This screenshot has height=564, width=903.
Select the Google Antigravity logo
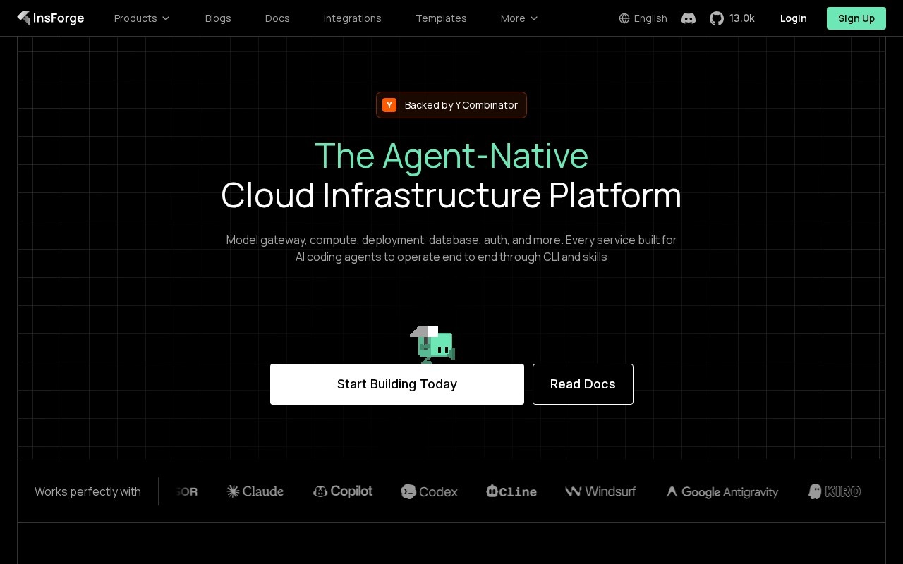[722, 491]
